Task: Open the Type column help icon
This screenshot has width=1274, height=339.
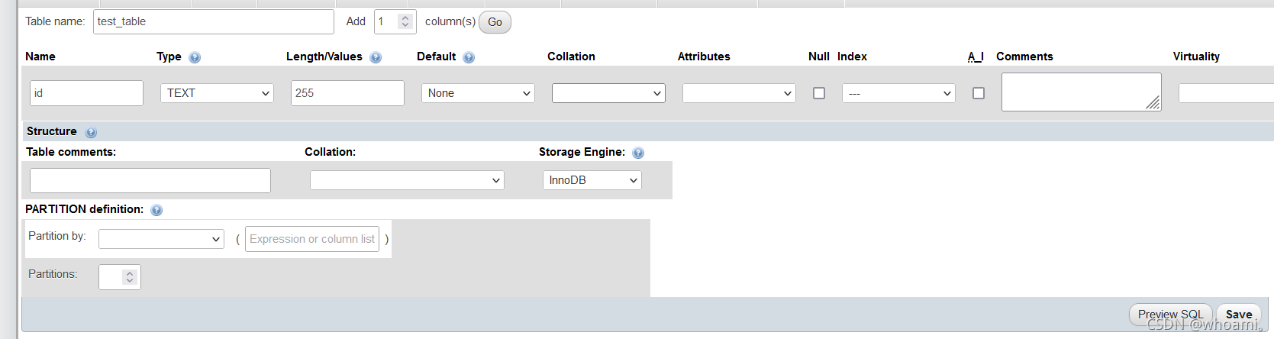Action: (195, 57)
